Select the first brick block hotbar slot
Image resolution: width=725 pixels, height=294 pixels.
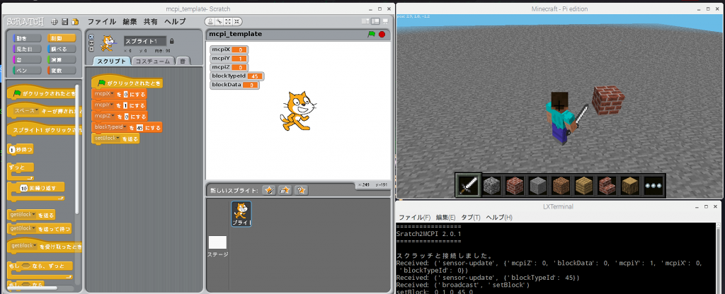pyautogui.click(x=515, y=186)
